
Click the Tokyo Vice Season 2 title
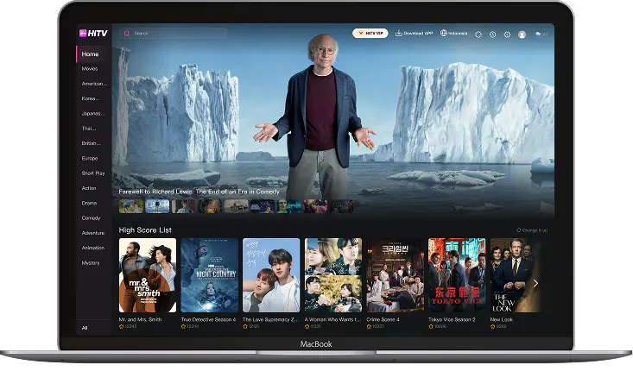click(x=452, y=319)
